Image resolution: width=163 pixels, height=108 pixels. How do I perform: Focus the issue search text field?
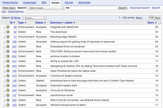93,8
